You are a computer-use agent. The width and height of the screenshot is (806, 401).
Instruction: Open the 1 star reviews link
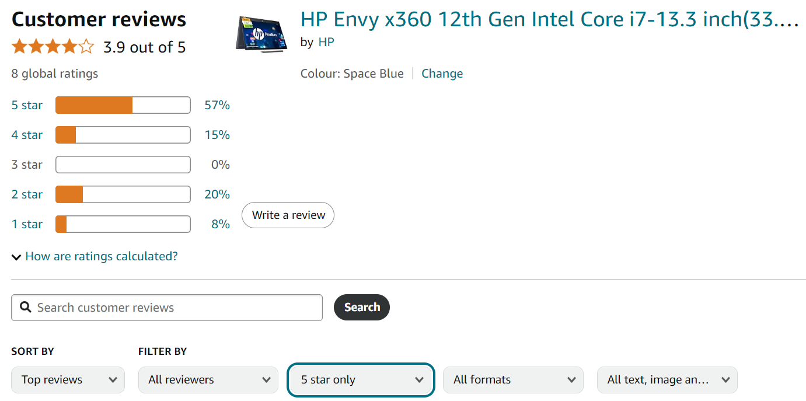(27, 224)
